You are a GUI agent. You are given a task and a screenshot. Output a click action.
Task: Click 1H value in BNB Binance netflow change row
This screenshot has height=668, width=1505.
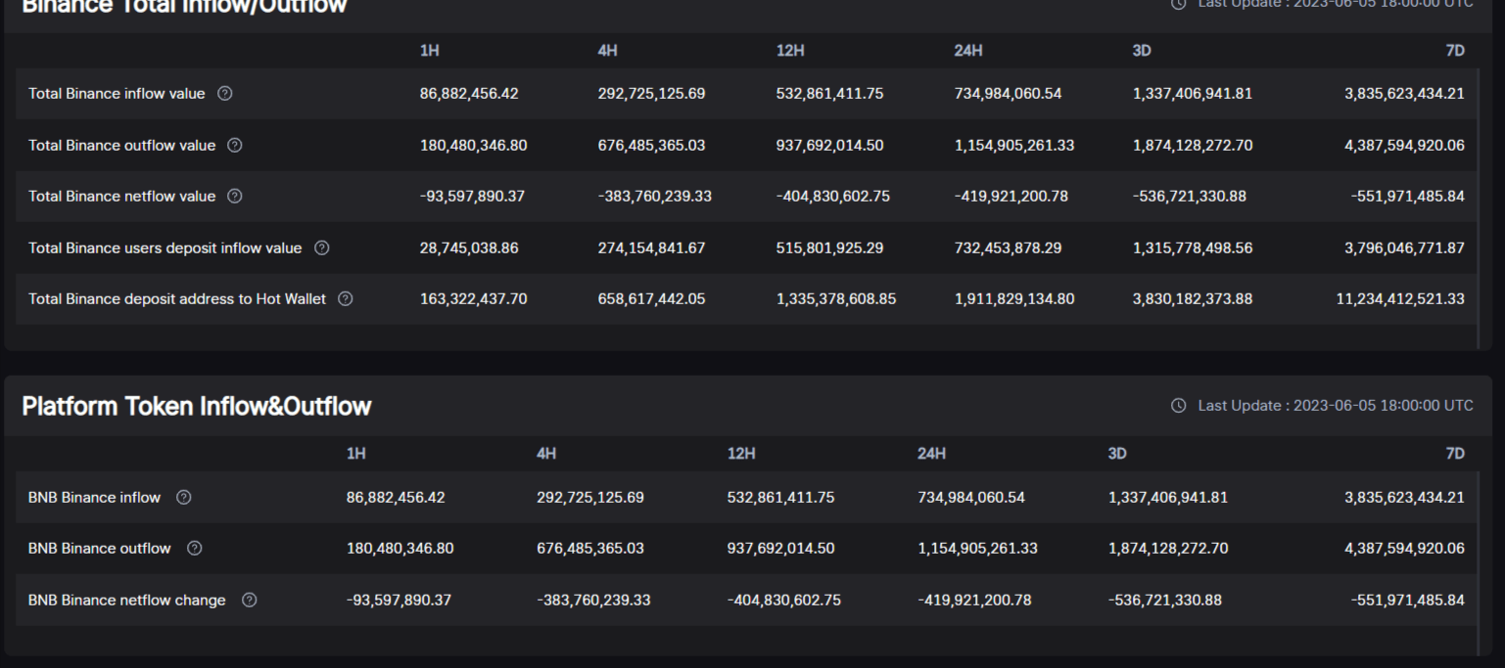pyautogui.click(x=399, y=600)
